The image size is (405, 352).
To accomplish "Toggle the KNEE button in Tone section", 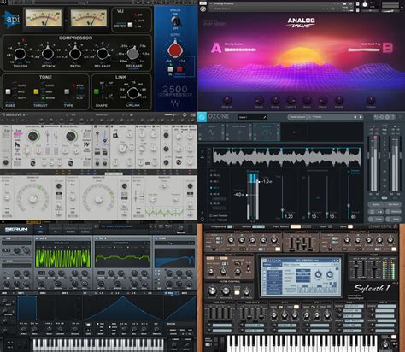I will point(9,91).
